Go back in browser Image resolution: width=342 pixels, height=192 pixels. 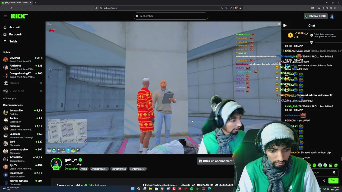click(x=3, y=8)
